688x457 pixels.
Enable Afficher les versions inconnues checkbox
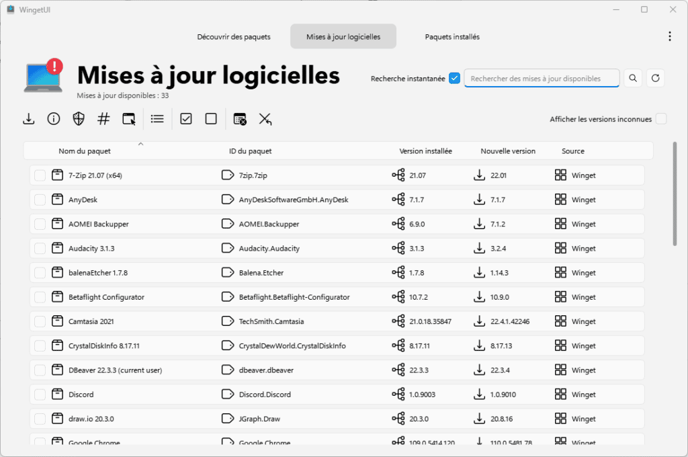[x=661, y=119]
